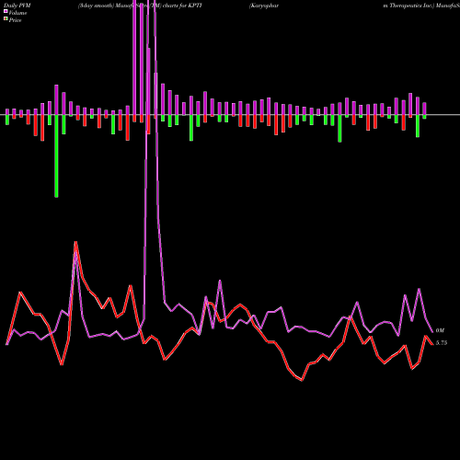Click the 'Daily PVM' title text
This screenshot has width=460, height=460.
(x=17, y=6)
